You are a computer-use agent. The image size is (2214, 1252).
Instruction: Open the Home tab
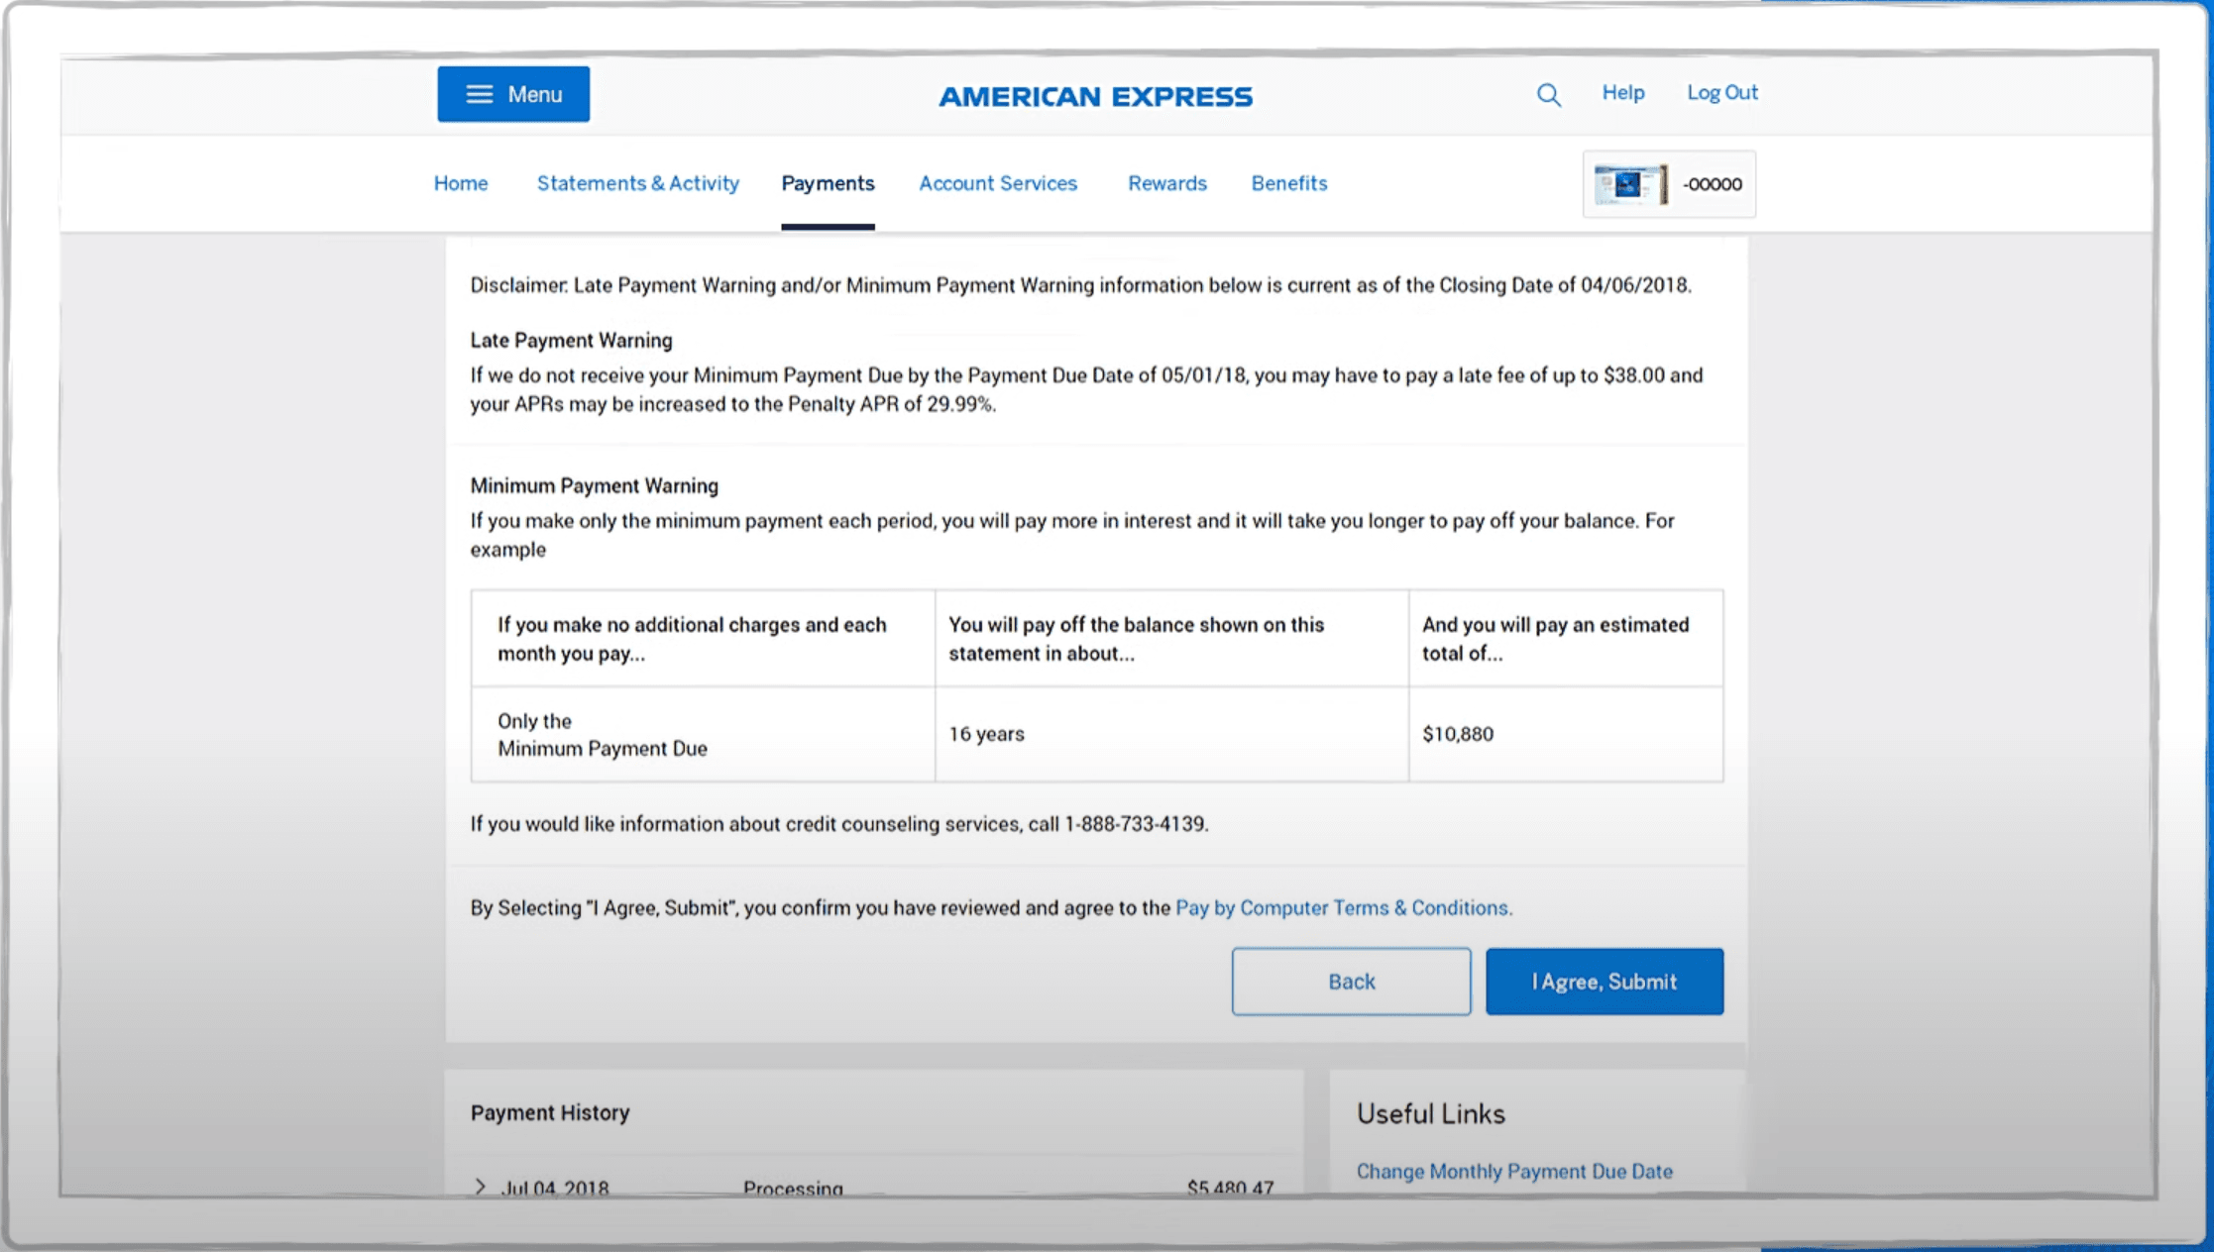(x=461, y=183)
